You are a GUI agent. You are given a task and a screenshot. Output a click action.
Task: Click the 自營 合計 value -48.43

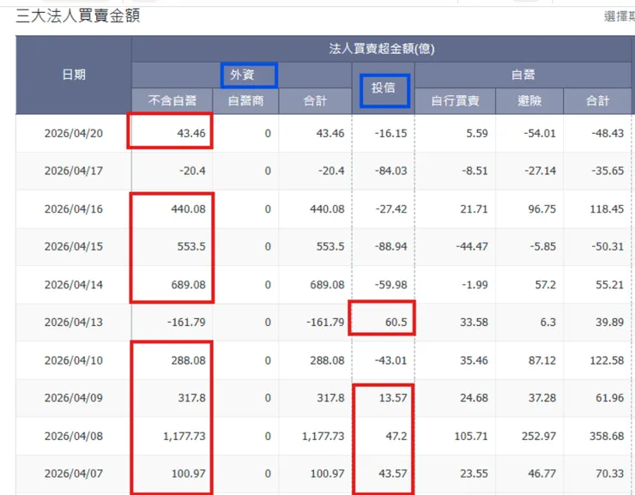click(x=608, y=134)
